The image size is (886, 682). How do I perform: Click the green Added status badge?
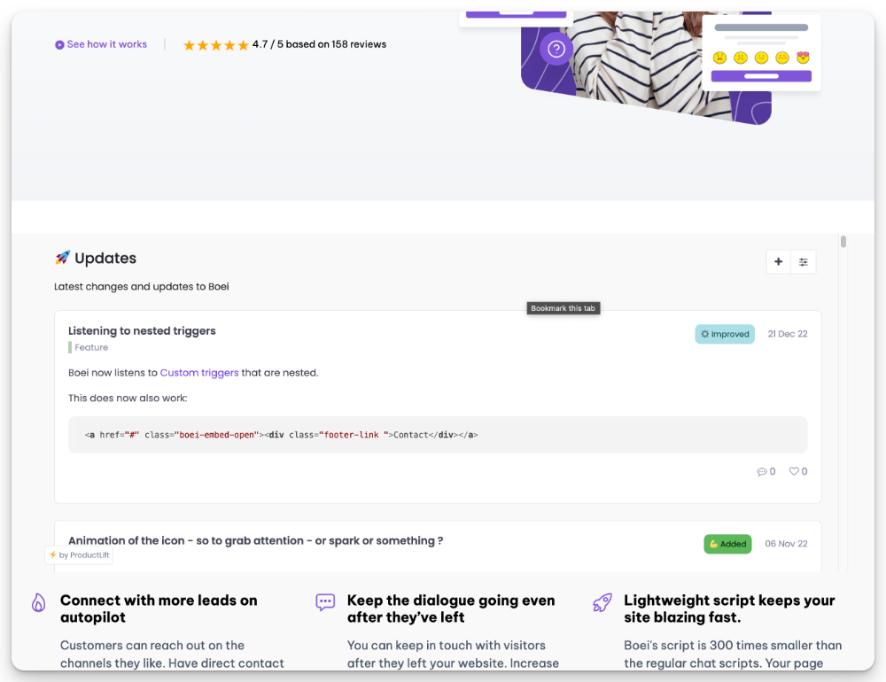pyautogui.click(x=727, y=544)
